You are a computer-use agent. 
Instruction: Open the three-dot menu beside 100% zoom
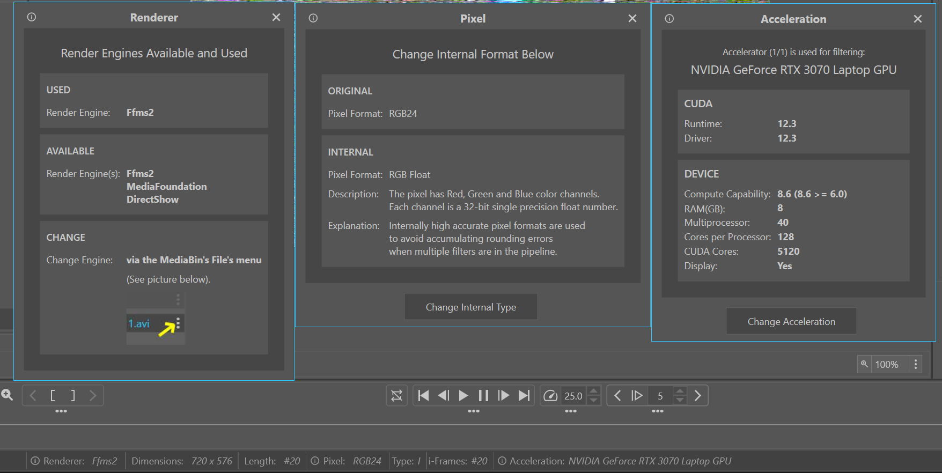(x=916, y=364)
